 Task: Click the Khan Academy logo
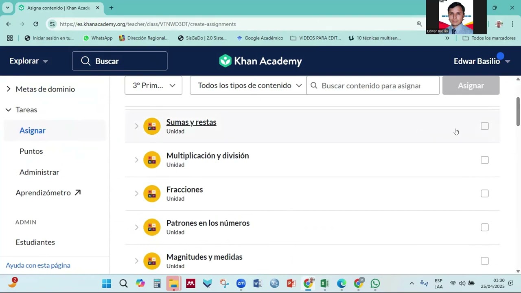coord(260,61)
